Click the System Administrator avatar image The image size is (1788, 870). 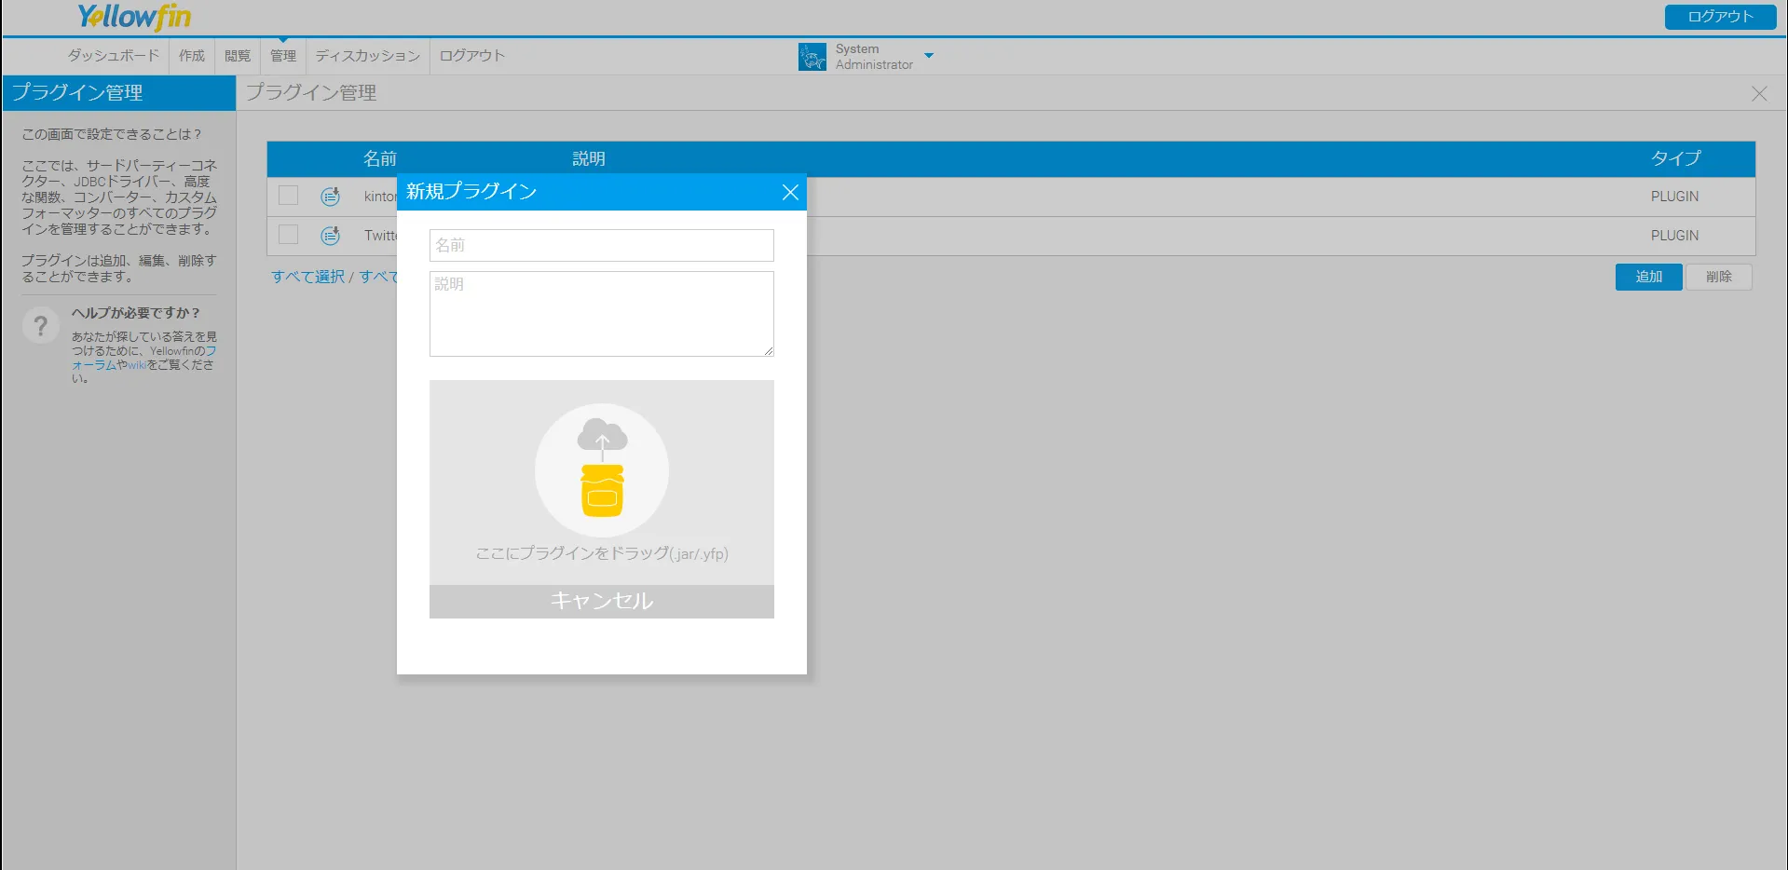[812, 57]
